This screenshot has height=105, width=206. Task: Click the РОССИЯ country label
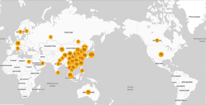coord(69,32)
